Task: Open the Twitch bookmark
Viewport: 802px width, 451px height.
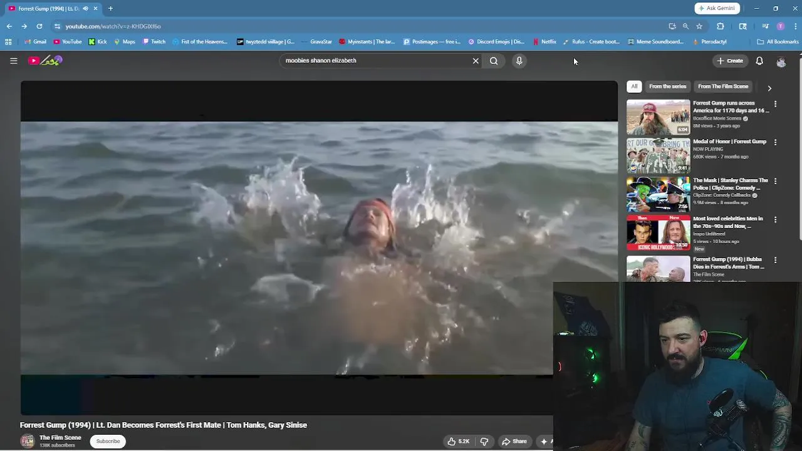Action: coord(154,42)
